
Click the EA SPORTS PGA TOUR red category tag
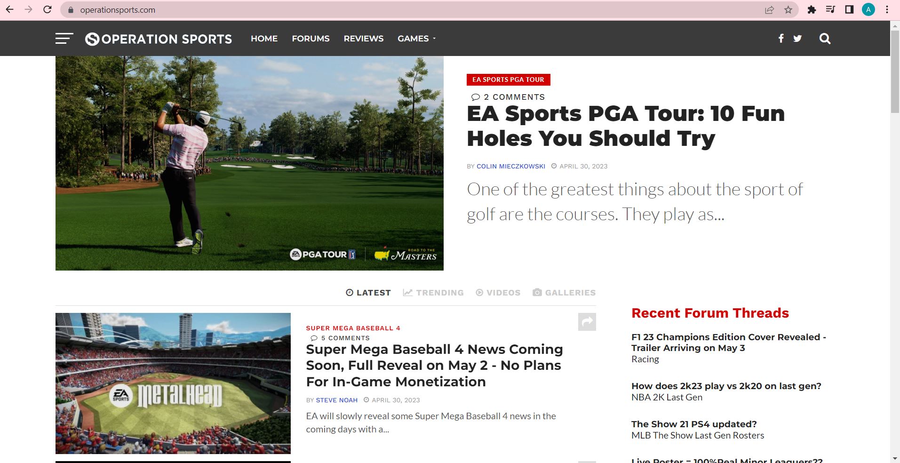[x=509, y=80]
